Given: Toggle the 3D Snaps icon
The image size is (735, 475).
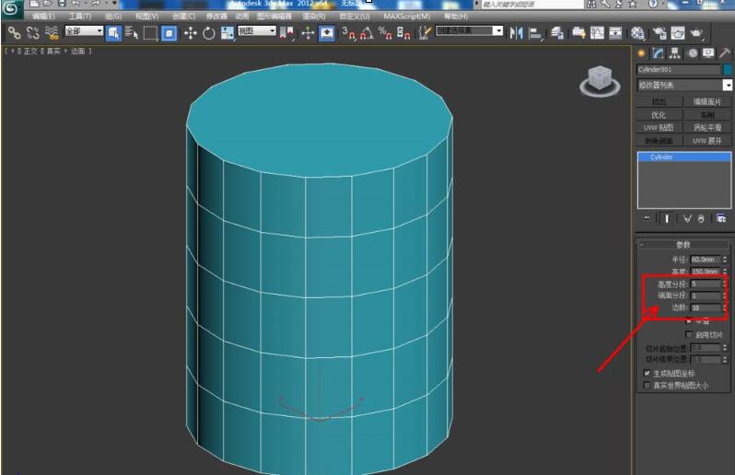Looking at the screenshot, I should (349, 33).
